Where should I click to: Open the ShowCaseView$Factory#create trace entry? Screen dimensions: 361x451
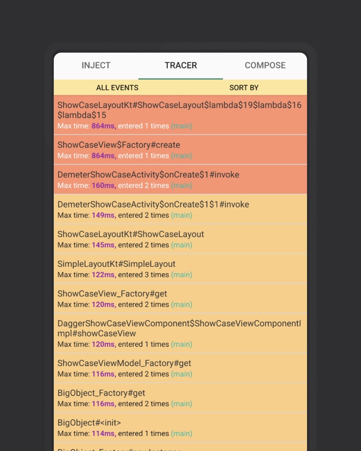[180, 150]
